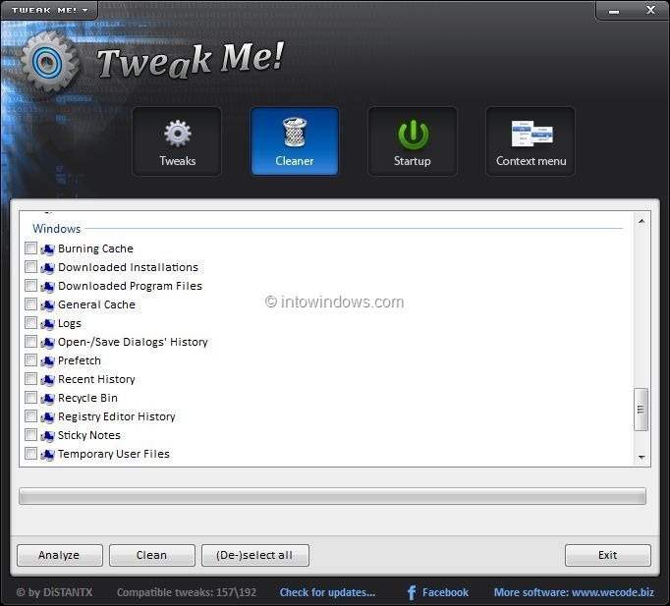Click the General Cache item icon
The image size is (670, 606).
click(x=48, y=304)
